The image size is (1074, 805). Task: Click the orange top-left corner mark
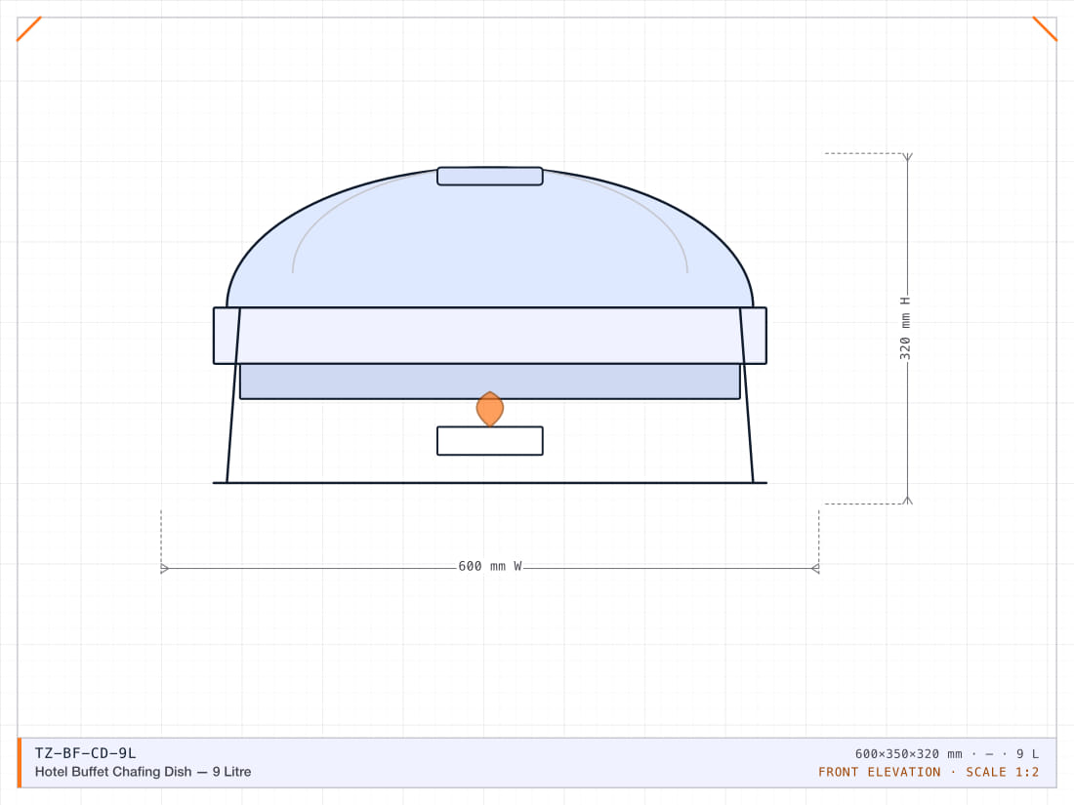pyautogui.click(x=29, y=28)
